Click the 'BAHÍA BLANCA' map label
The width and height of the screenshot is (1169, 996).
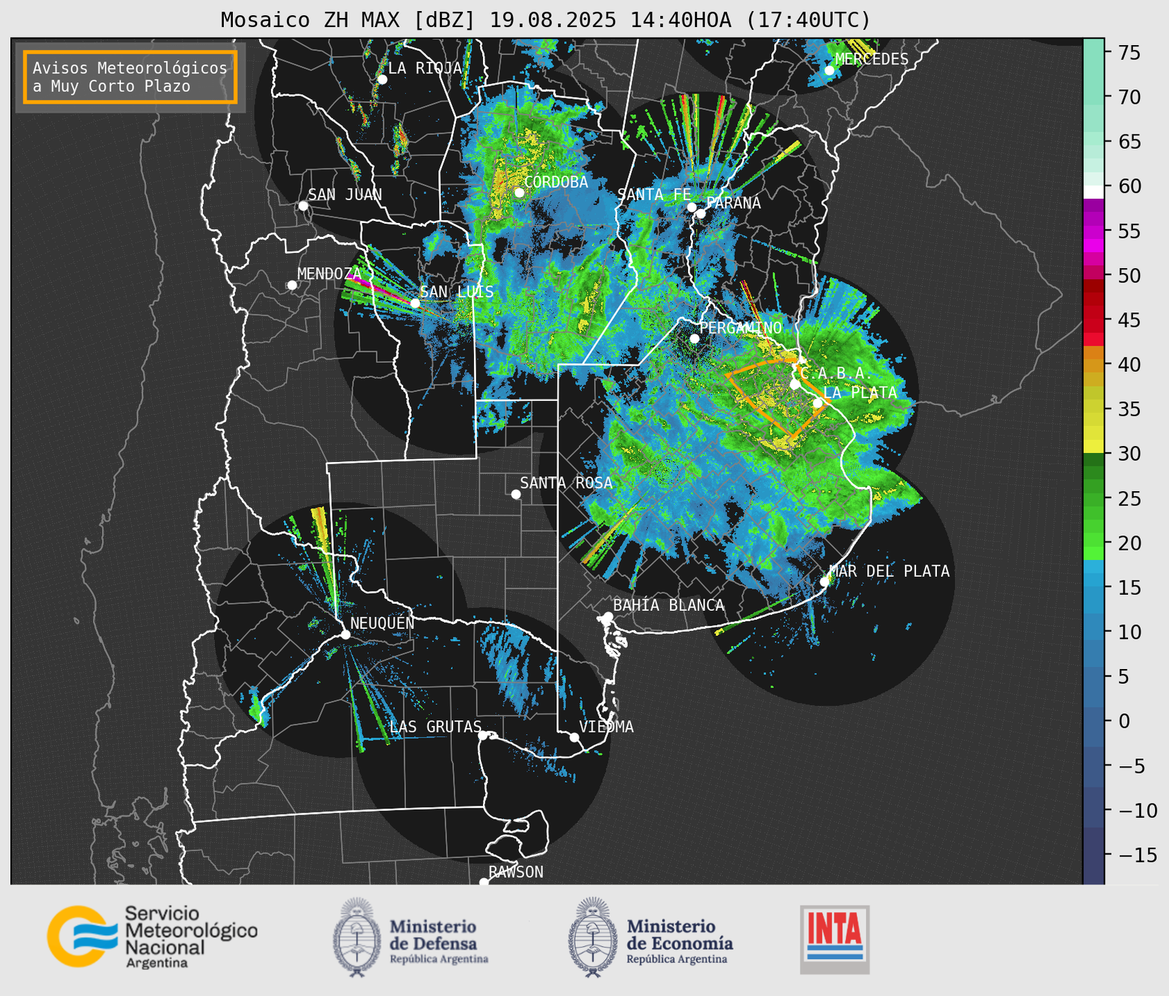669,605
